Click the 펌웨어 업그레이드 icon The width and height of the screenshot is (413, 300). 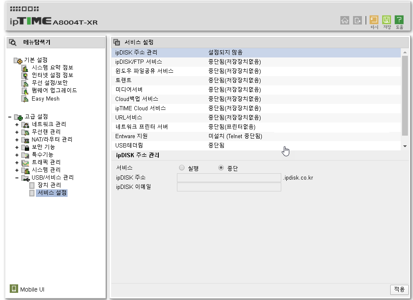tap(25, 91)
